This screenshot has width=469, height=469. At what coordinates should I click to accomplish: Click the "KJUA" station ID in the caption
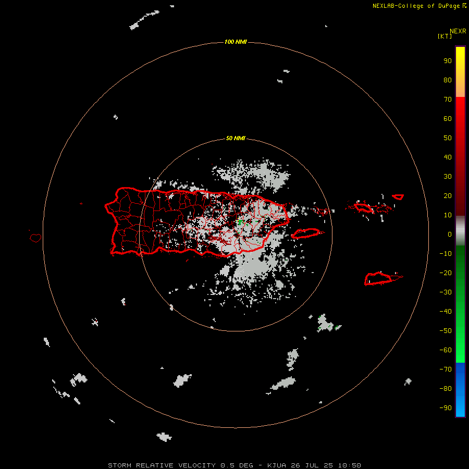277,465
